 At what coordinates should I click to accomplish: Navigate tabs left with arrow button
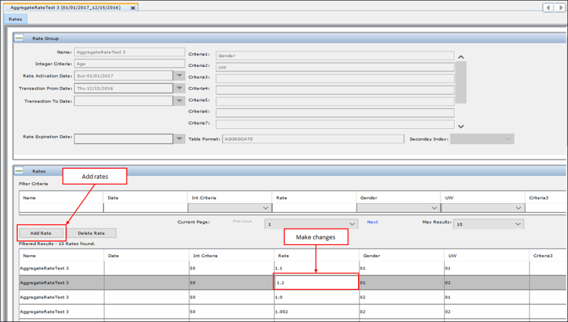548,8
